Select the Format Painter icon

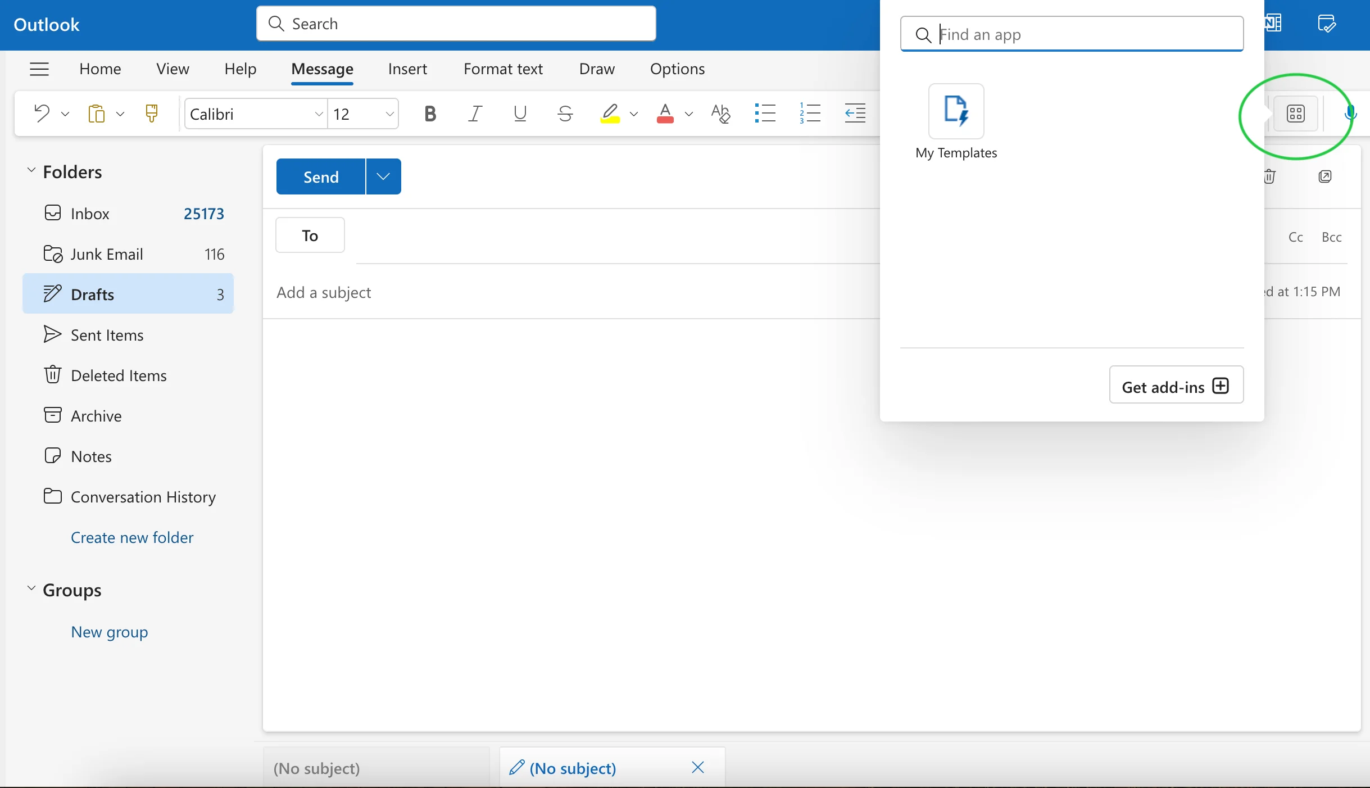(151, 114)
